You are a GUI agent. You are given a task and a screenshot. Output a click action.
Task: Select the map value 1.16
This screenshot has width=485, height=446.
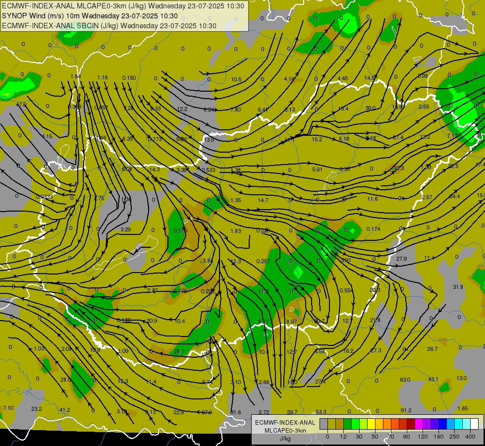103,77
